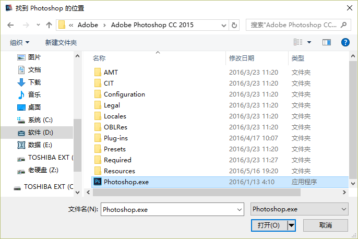This screenshot has height=239, width=358.
Task: Sort by 修改日期 column header
Action: (x=242, y=58)
